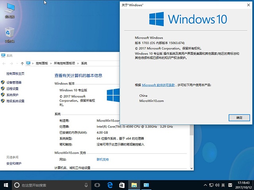
Task: Click the back arrow in the System window
Action: pyautogui.click(x=4, y=63)
